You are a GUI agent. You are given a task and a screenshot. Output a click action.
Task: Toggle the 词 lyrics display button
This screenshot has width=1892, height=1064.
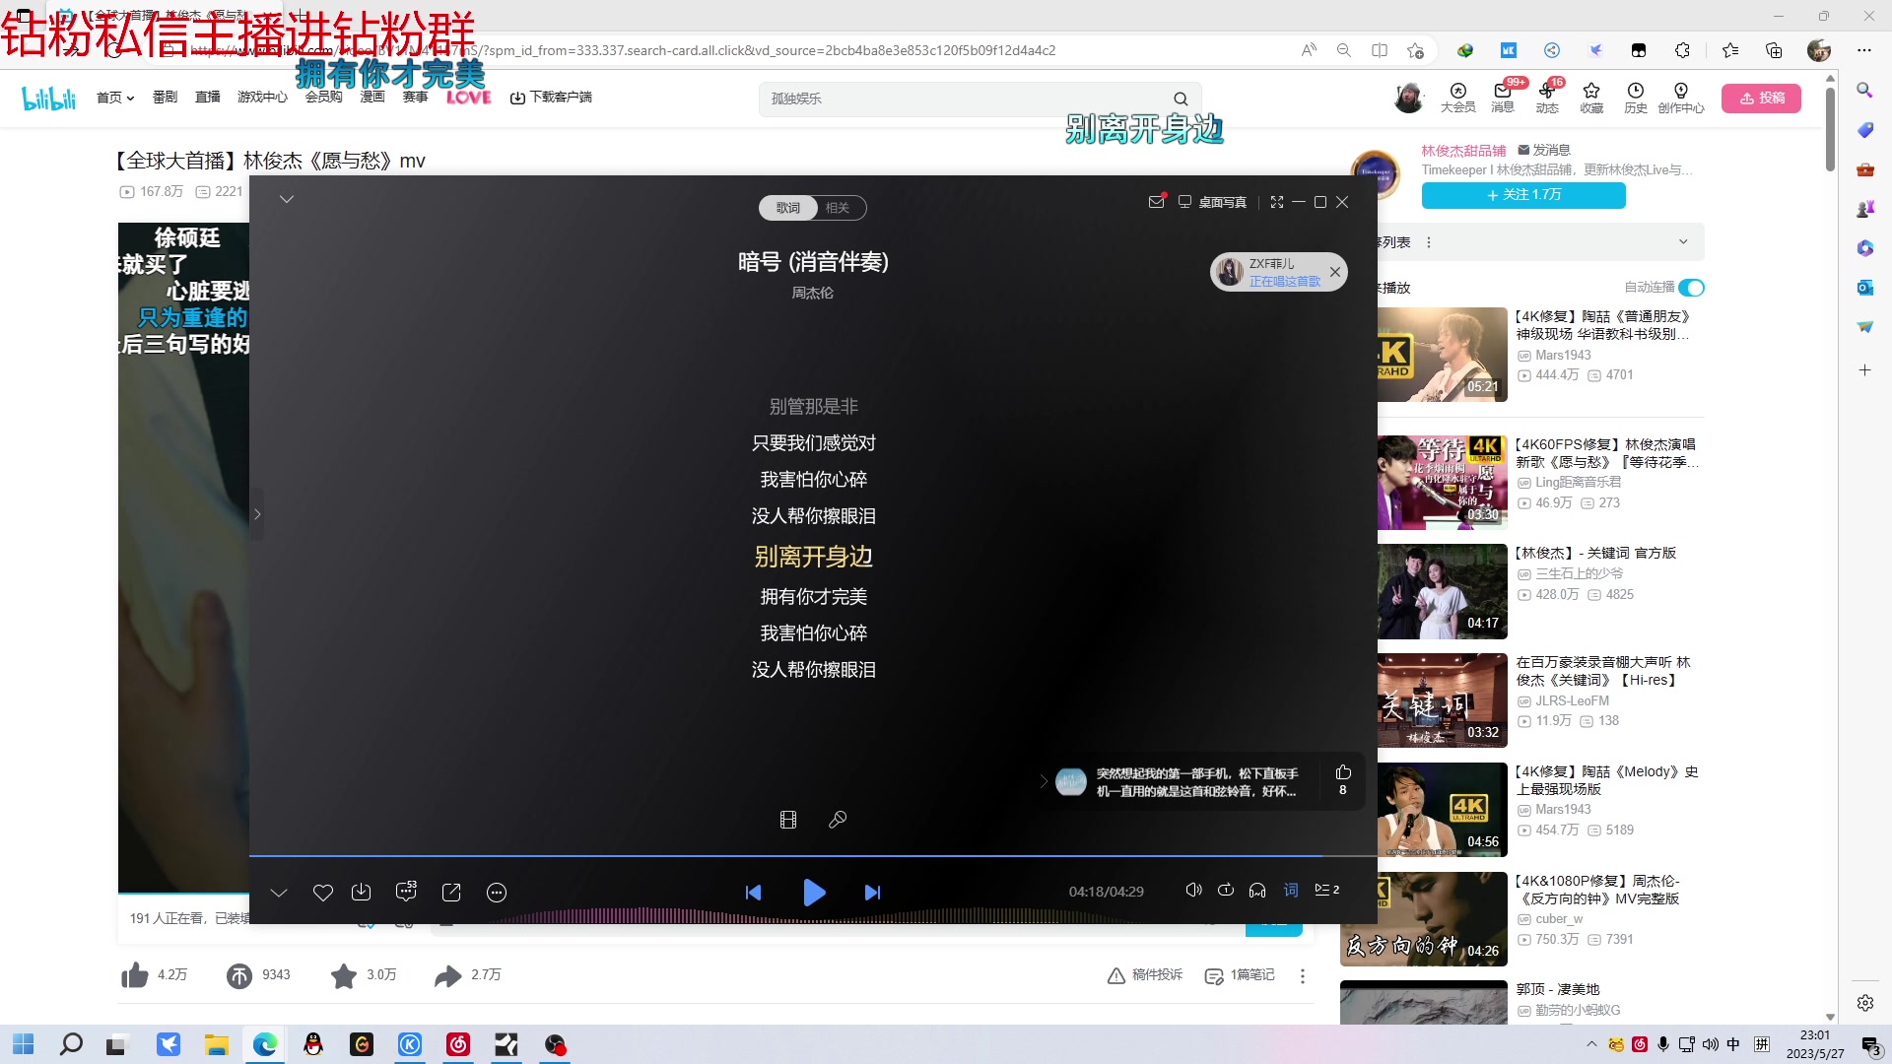[1291, 890]
